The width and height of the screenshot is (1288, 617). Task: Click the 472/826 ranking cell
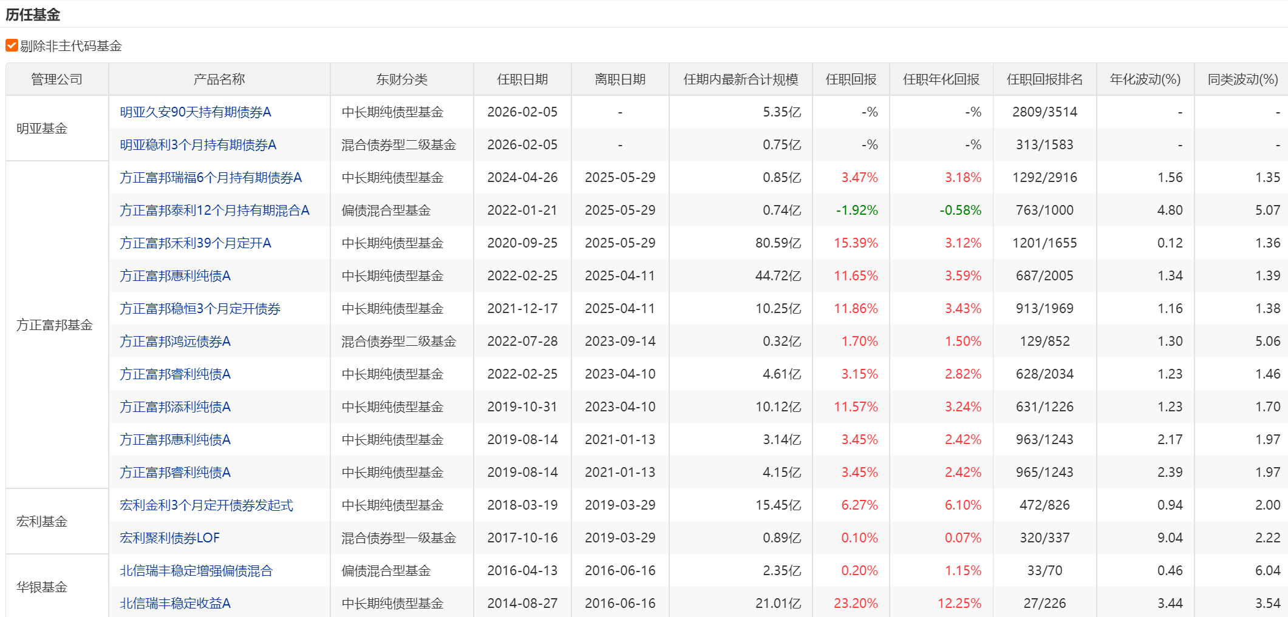tap(1044, 505)
